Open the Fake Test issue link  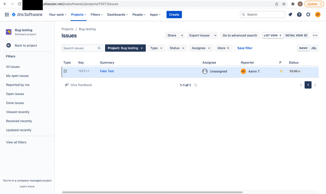[107, 71]
